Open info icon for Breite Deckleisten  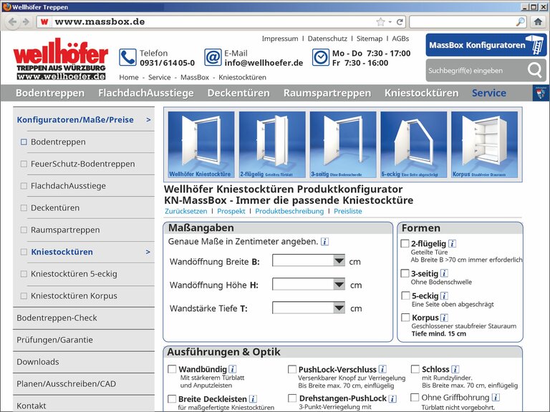(x=253, y=398)
